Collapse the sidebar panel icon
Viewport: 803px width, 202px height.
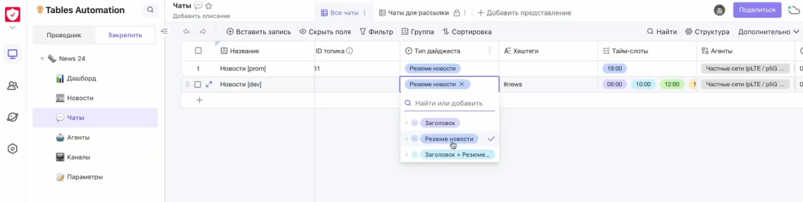164,32
